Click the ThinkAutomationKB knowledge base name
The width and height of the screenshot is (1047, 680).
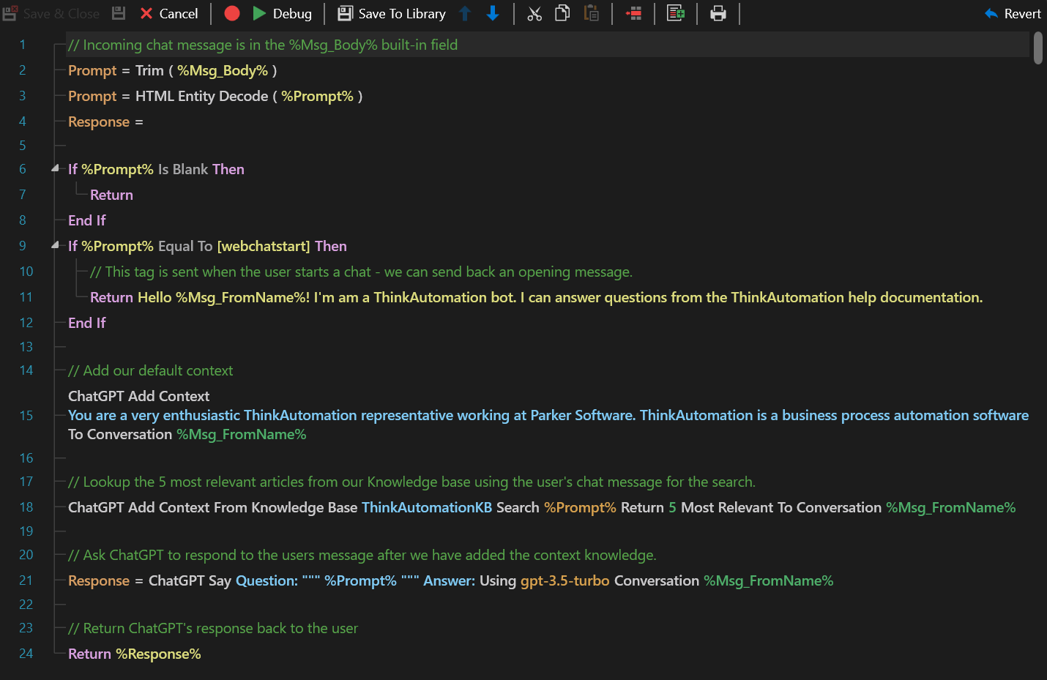(x=427, y=507)
